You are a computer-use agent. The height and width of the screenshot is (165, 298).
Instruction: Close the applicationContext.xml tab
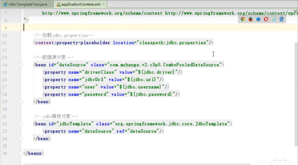(103, 4)
